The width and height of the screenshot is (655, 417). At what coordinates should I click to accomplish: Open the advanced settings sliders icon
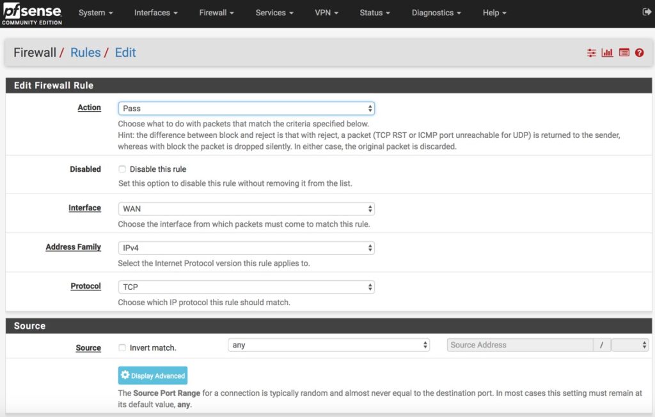[592, 53]
